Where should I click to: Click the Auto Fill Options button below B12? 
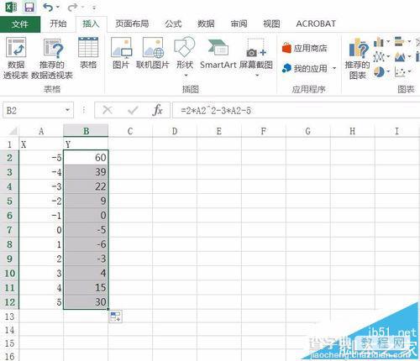(115, 317)
